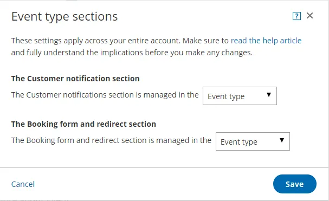The width and height of the screenshot is (329, 201).
Task: Click the word 'Save' on the blue button
Action: (x=295, y=184)
